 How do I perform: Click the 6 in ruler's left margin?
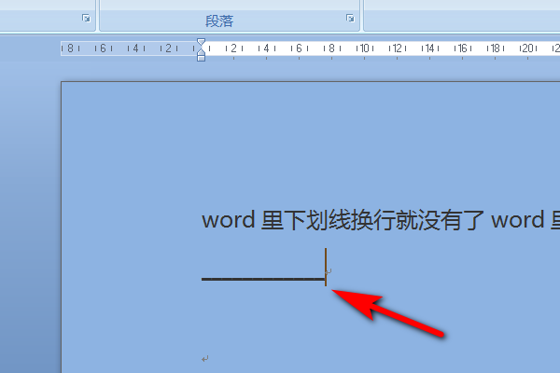tap(103, 48)
